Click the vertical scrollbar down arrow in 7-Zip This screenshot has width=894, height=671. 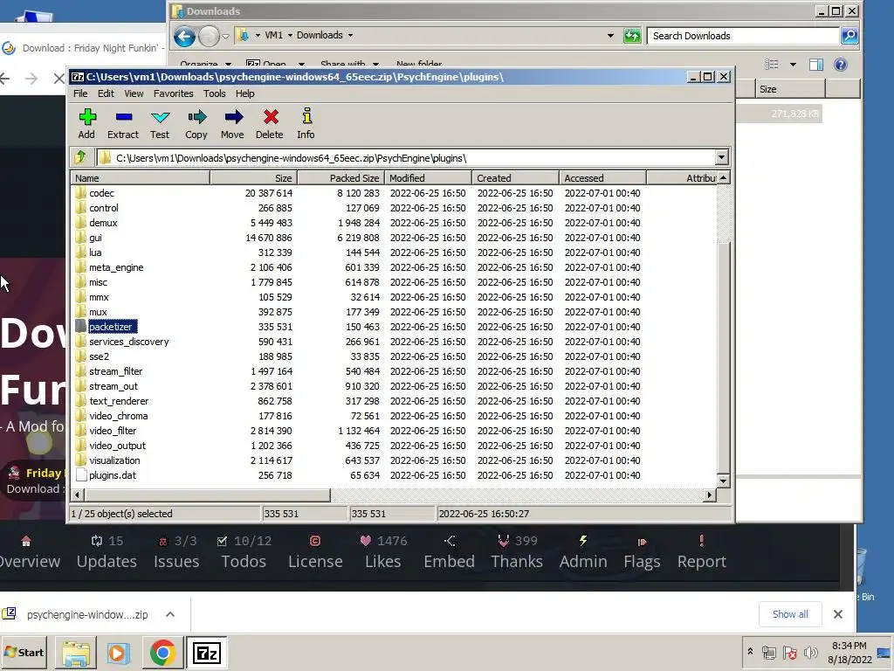coord(723,481)
